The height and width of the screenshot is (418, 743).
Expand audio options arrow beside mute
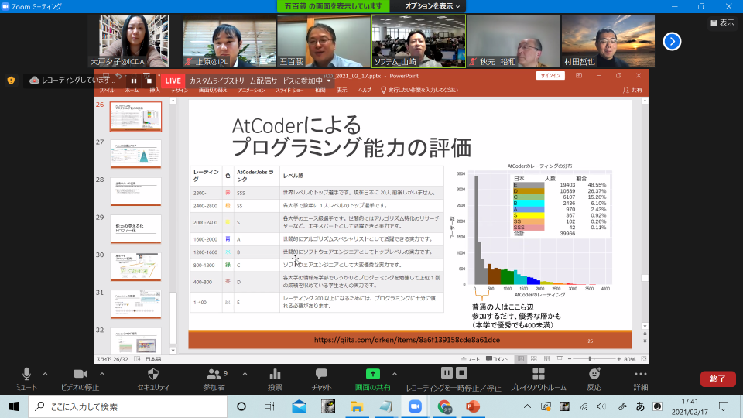pos(45,374)
